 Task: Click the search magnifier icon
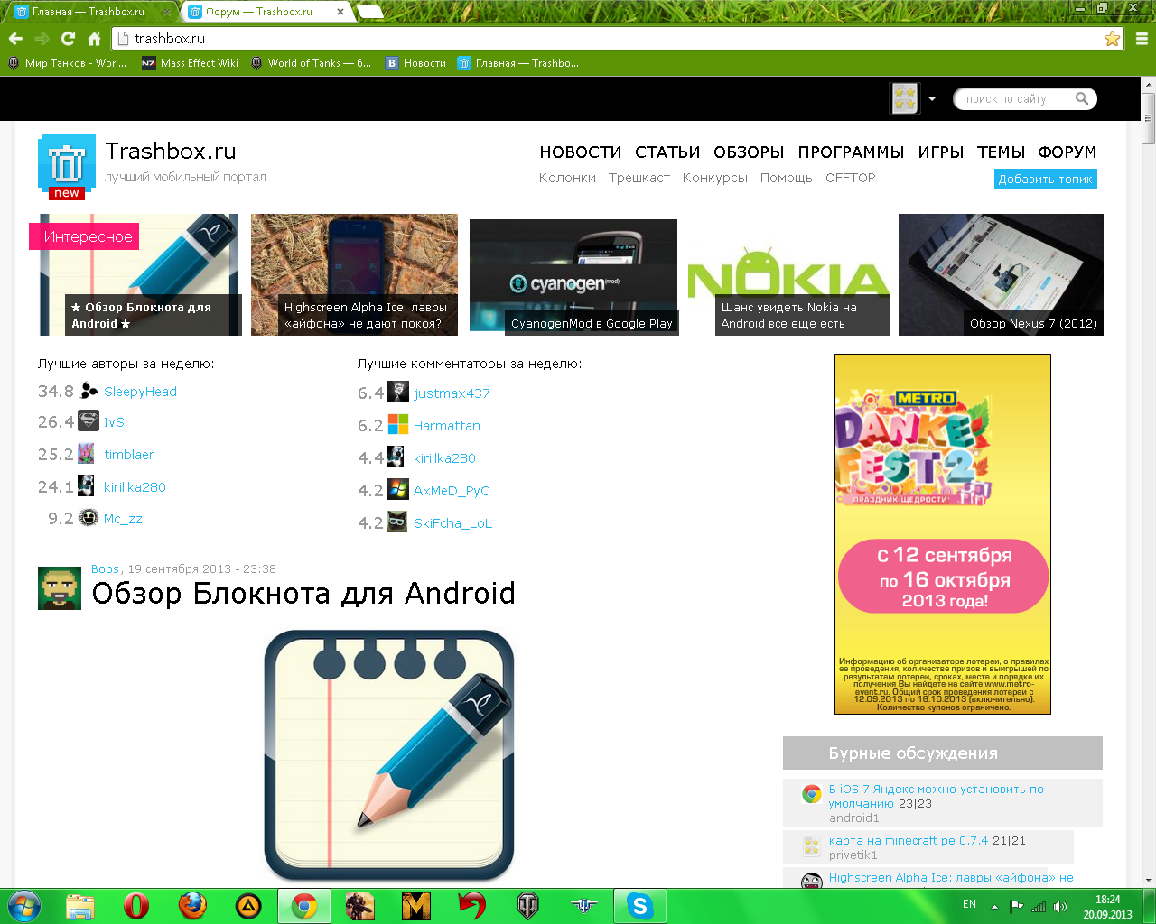(1081, 98)
